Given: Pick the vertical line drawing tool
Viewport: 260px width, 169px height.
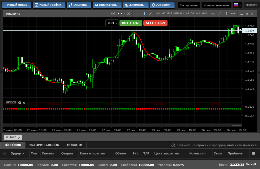Looking at the screenshot, I should 226,14.
